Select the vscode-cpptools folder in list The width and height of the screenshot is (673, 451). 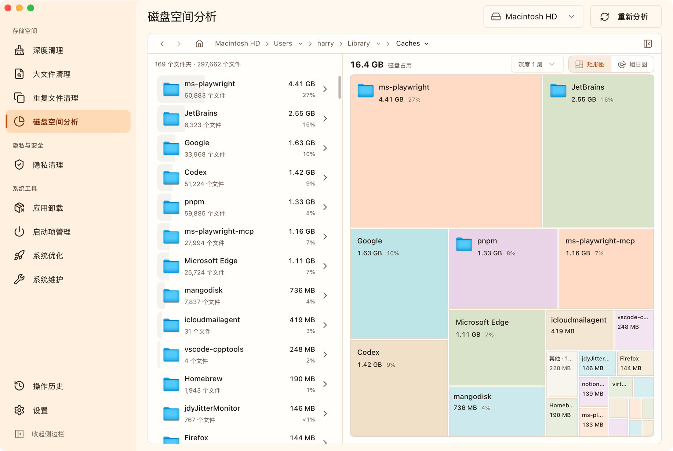[x=244, y=354]
